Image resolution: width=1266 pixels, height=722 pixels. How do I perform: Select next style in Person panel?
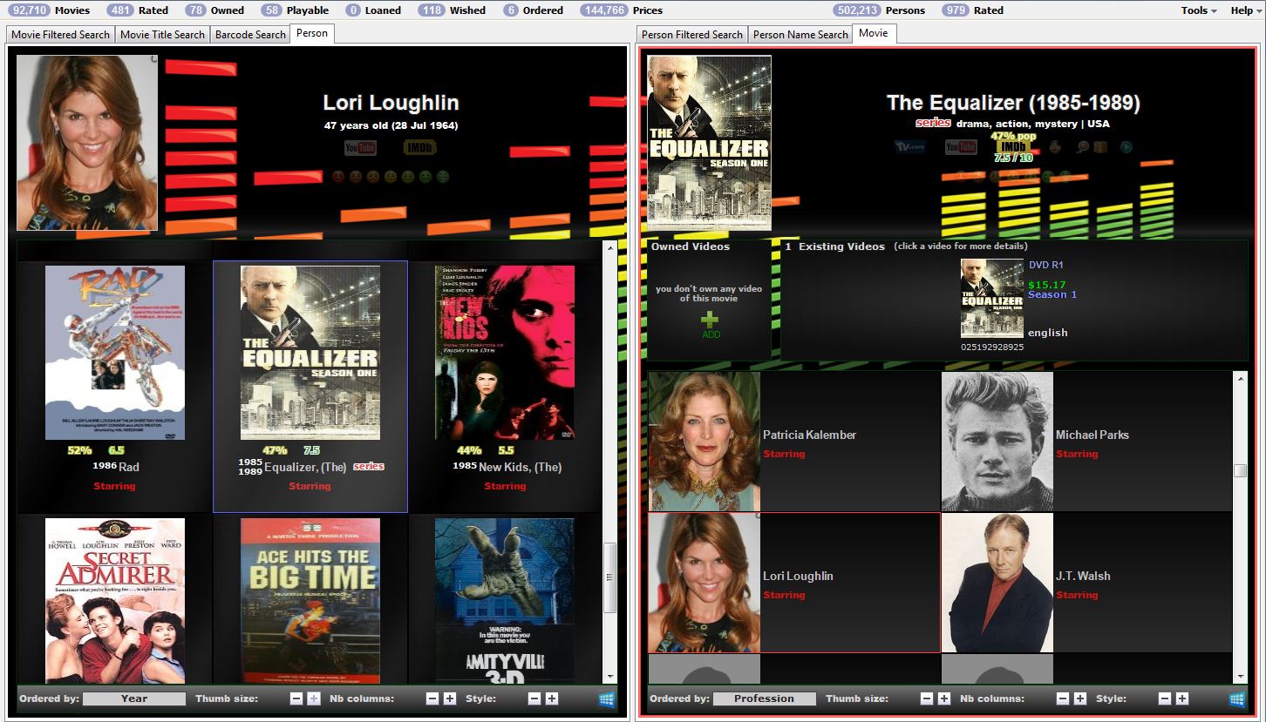[x=552, y=698]
